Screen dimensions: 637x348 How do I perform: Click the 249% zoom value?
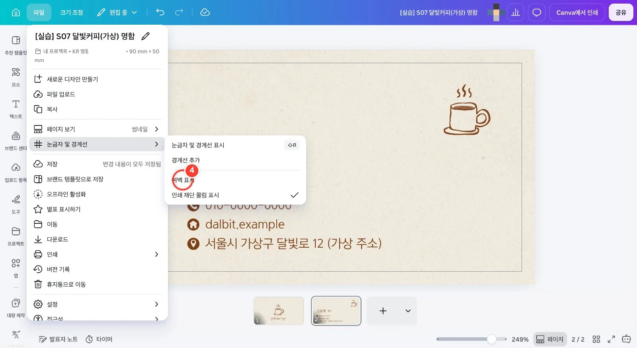point(520,339)
